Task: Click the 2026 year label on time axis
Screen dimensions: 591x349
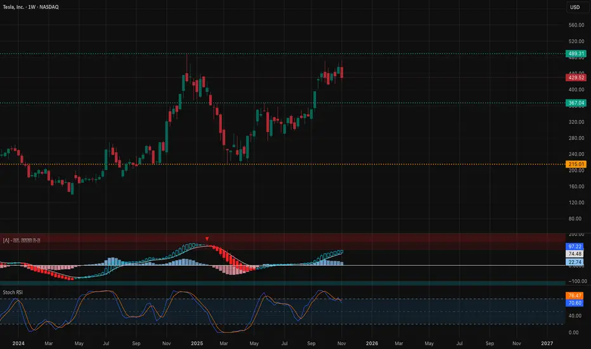Action: (x=372, y=343)
